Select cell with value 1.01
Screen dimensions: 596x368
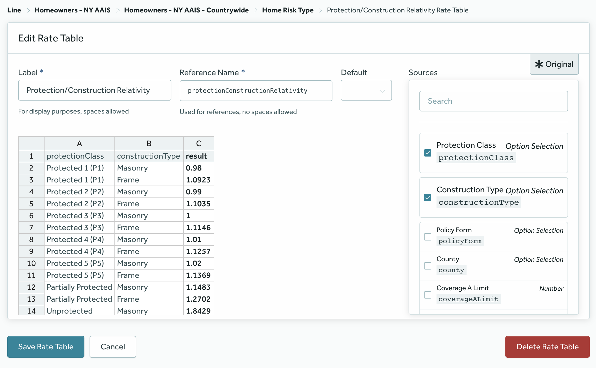click(x=199, y=239)
